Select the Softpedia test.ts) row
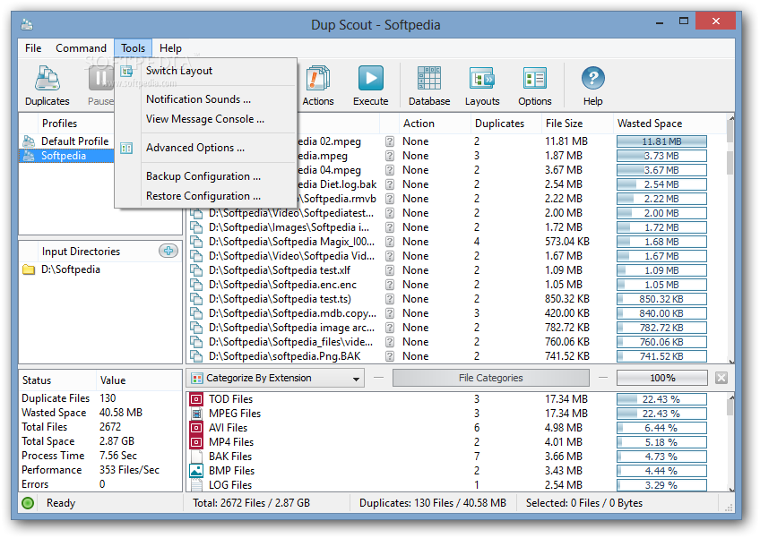The width and height of the screenshot is (760, 538). pos(455,299)
